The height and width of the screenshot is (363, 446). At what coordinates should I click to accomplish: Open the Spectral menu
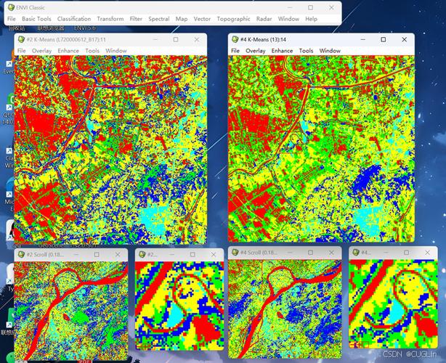[159, 19]
